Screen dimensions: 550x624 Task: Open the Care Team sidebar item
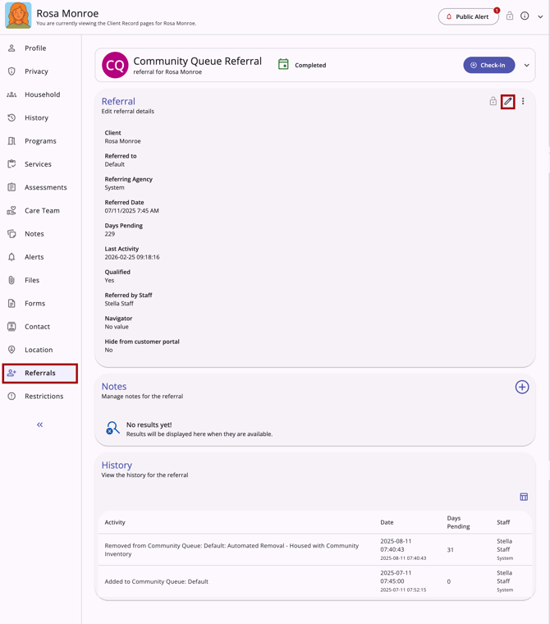click(x=42, y=210)
